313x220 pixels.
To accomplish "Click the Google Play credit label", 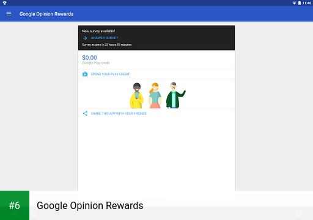I will (96, 63).
